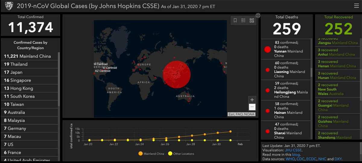Select the 7 Germany row
Image resolution: width=362 pixels, height=163 pixels.
tap(30, 128)
